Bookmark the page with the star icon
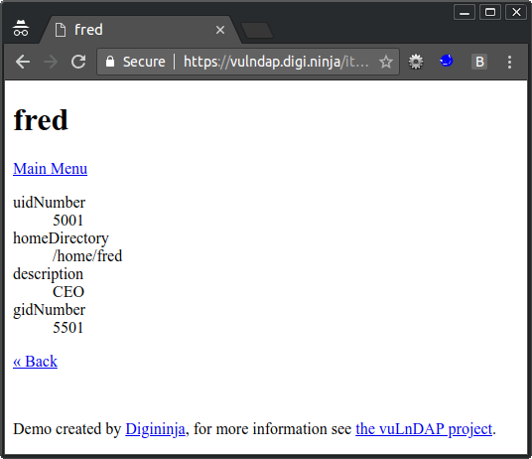This screenshot has width=532, height=459. tap(386, 62)
